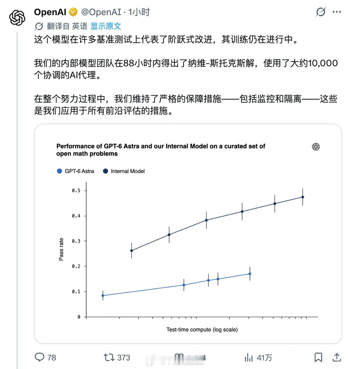Click the translation icon before 翻译自
Screen dimensions: 350x369
pos(39,27)
